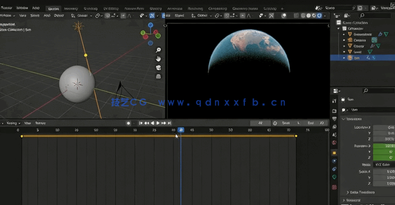Open shading options dropdown arrow
Screen dimensions: 395x205
[325, 16]
